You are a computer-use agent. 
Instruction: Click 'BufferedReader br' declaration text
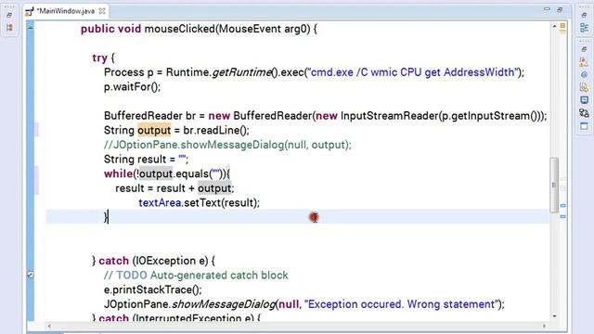tap(149, 116)
